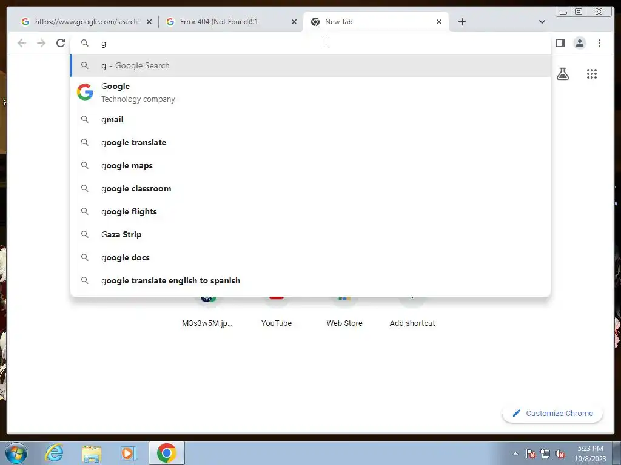This screenshot has width=621, height=465.
Task: Open the M3s3w5M.jp... shortcut
Action: click(x=207, y=312)
